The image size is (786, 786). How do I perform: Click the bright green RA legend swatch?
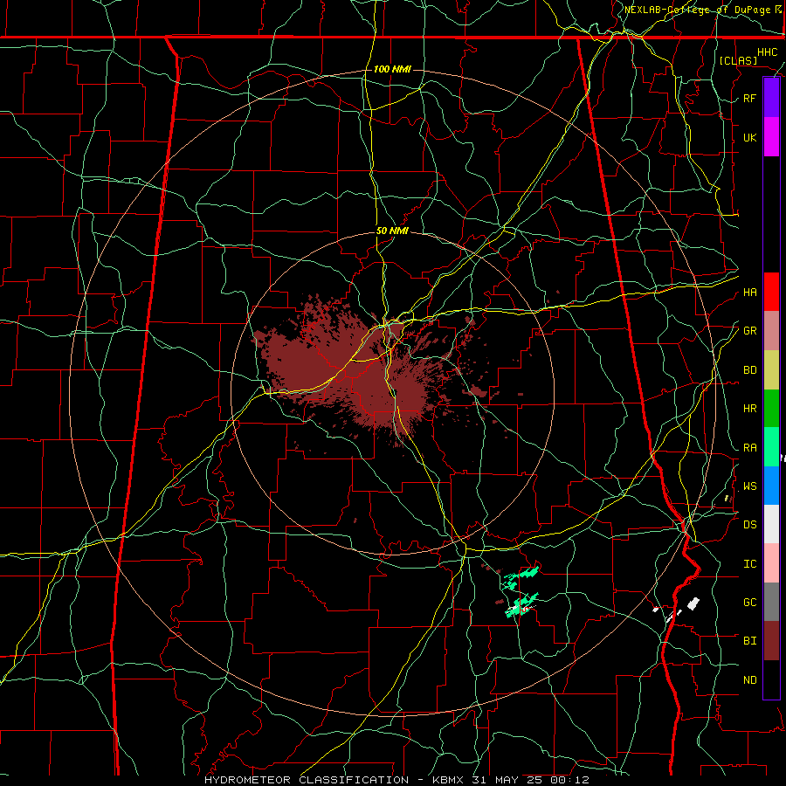(x=771, y=447)
